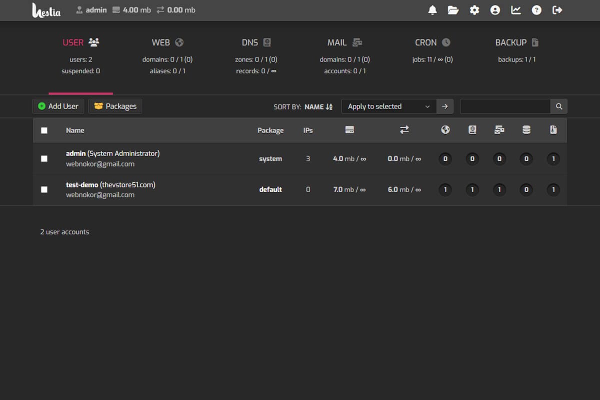Open the user profile icon
600x400 pixels.
(495, 10)
